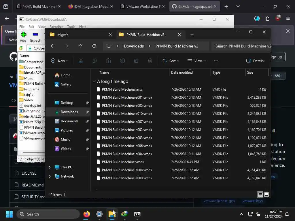Viewport: 295px width, 221px height.
Task: Open the View dropdown in Explorer
Action: click(196, 61)
